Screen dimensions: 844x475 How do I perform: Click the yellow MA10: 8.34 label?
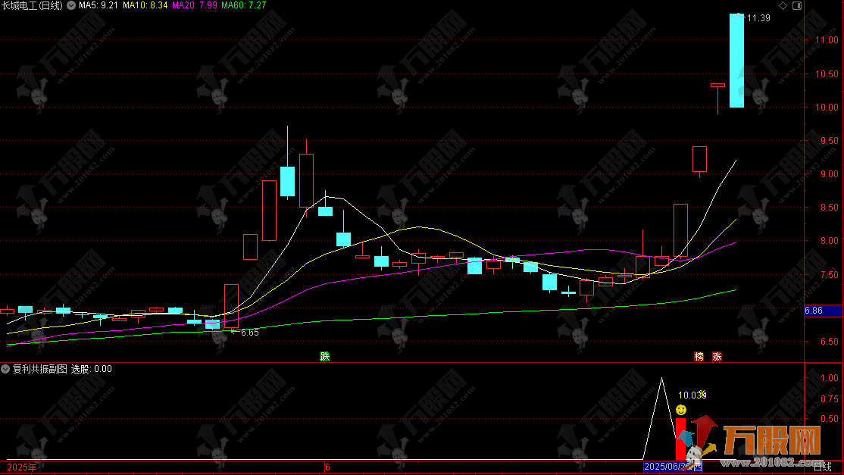tap(145, 5)
